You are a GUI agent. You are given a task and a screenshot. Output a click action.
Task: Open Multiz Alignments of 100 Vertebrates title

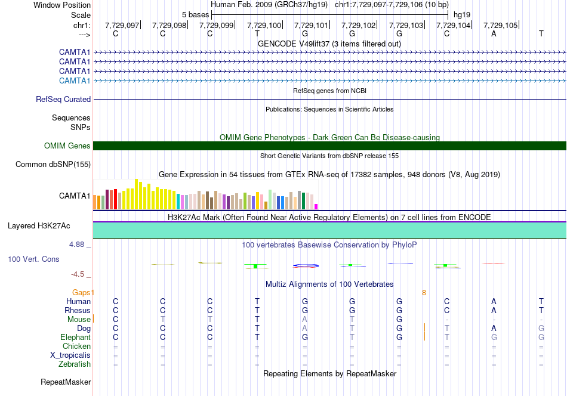[329, 284]
